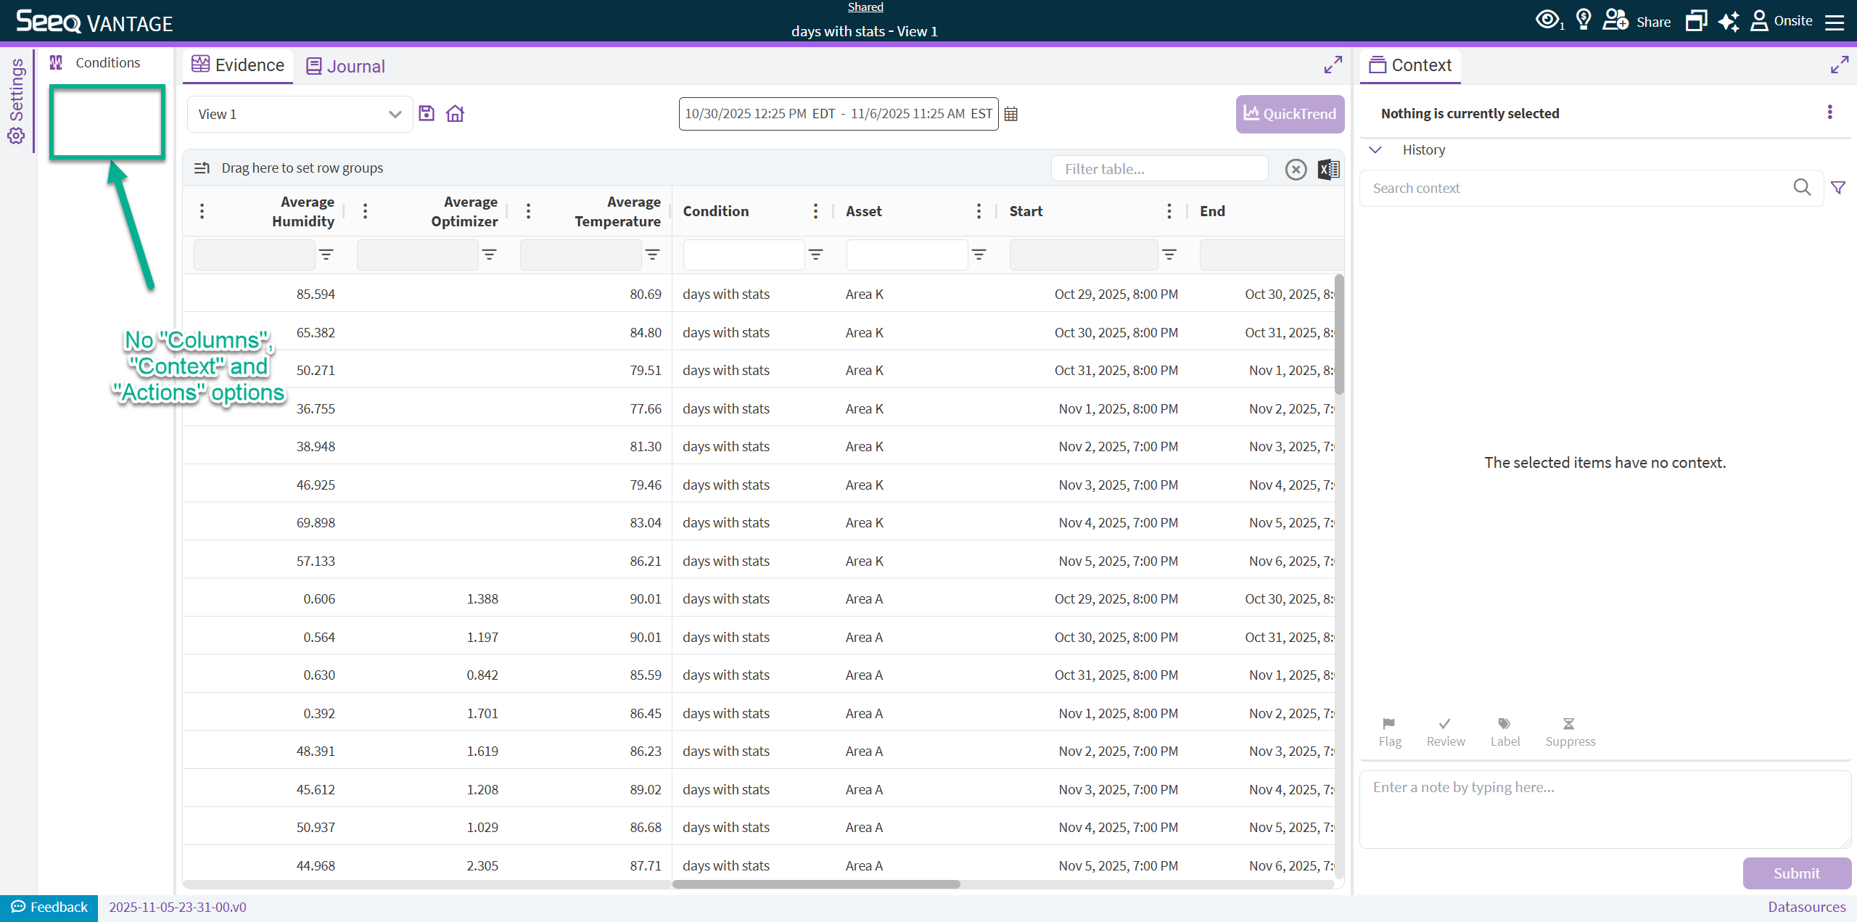The width and height of the screenshot is (1857, 922).
Task: Click the horizontal table scrollbar
Action: click(816, 884)
